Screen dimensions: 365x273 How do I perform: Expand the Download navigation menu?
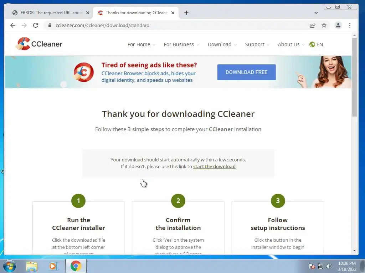222,44
